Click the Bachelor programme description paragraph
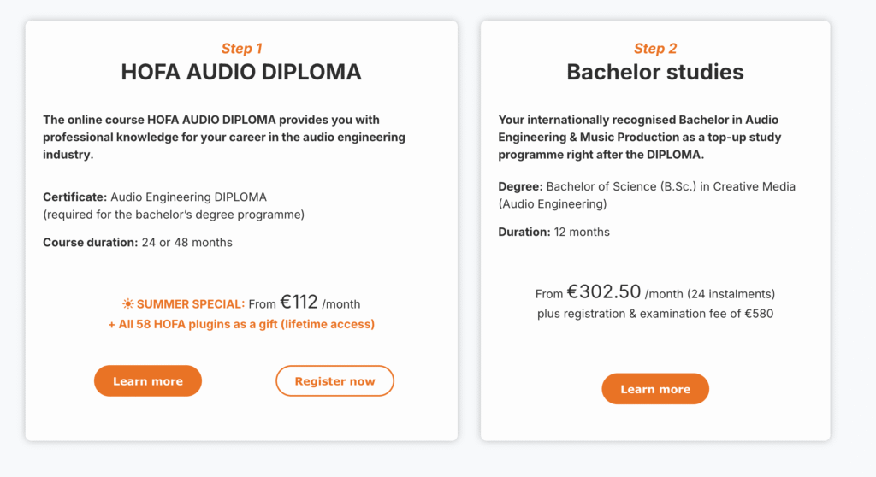This screenshot has height=477, width=876. (639, 137)
